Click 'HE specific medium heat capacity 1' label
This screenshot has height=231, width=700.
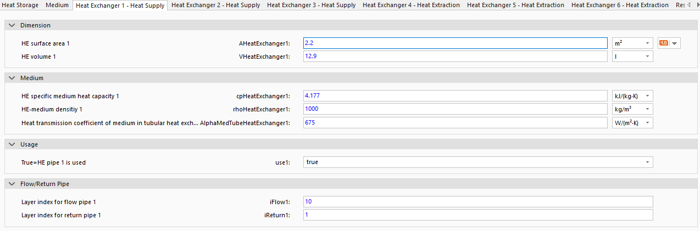[70, 96]
